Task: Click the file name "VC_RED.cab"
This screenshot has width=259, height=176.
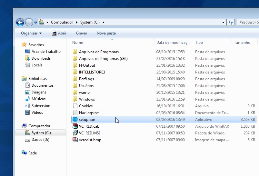Action: (x=89, y=126)
